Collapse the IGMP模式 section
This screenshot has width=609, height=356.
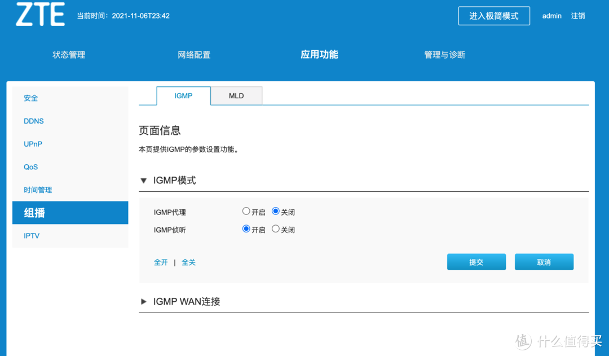144,180
